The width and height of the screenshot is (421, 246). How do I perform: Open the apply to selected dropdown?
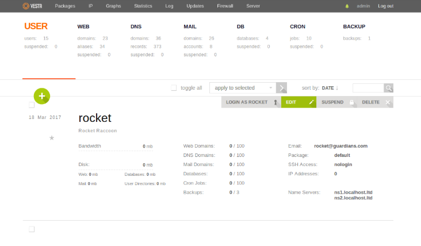243,88
